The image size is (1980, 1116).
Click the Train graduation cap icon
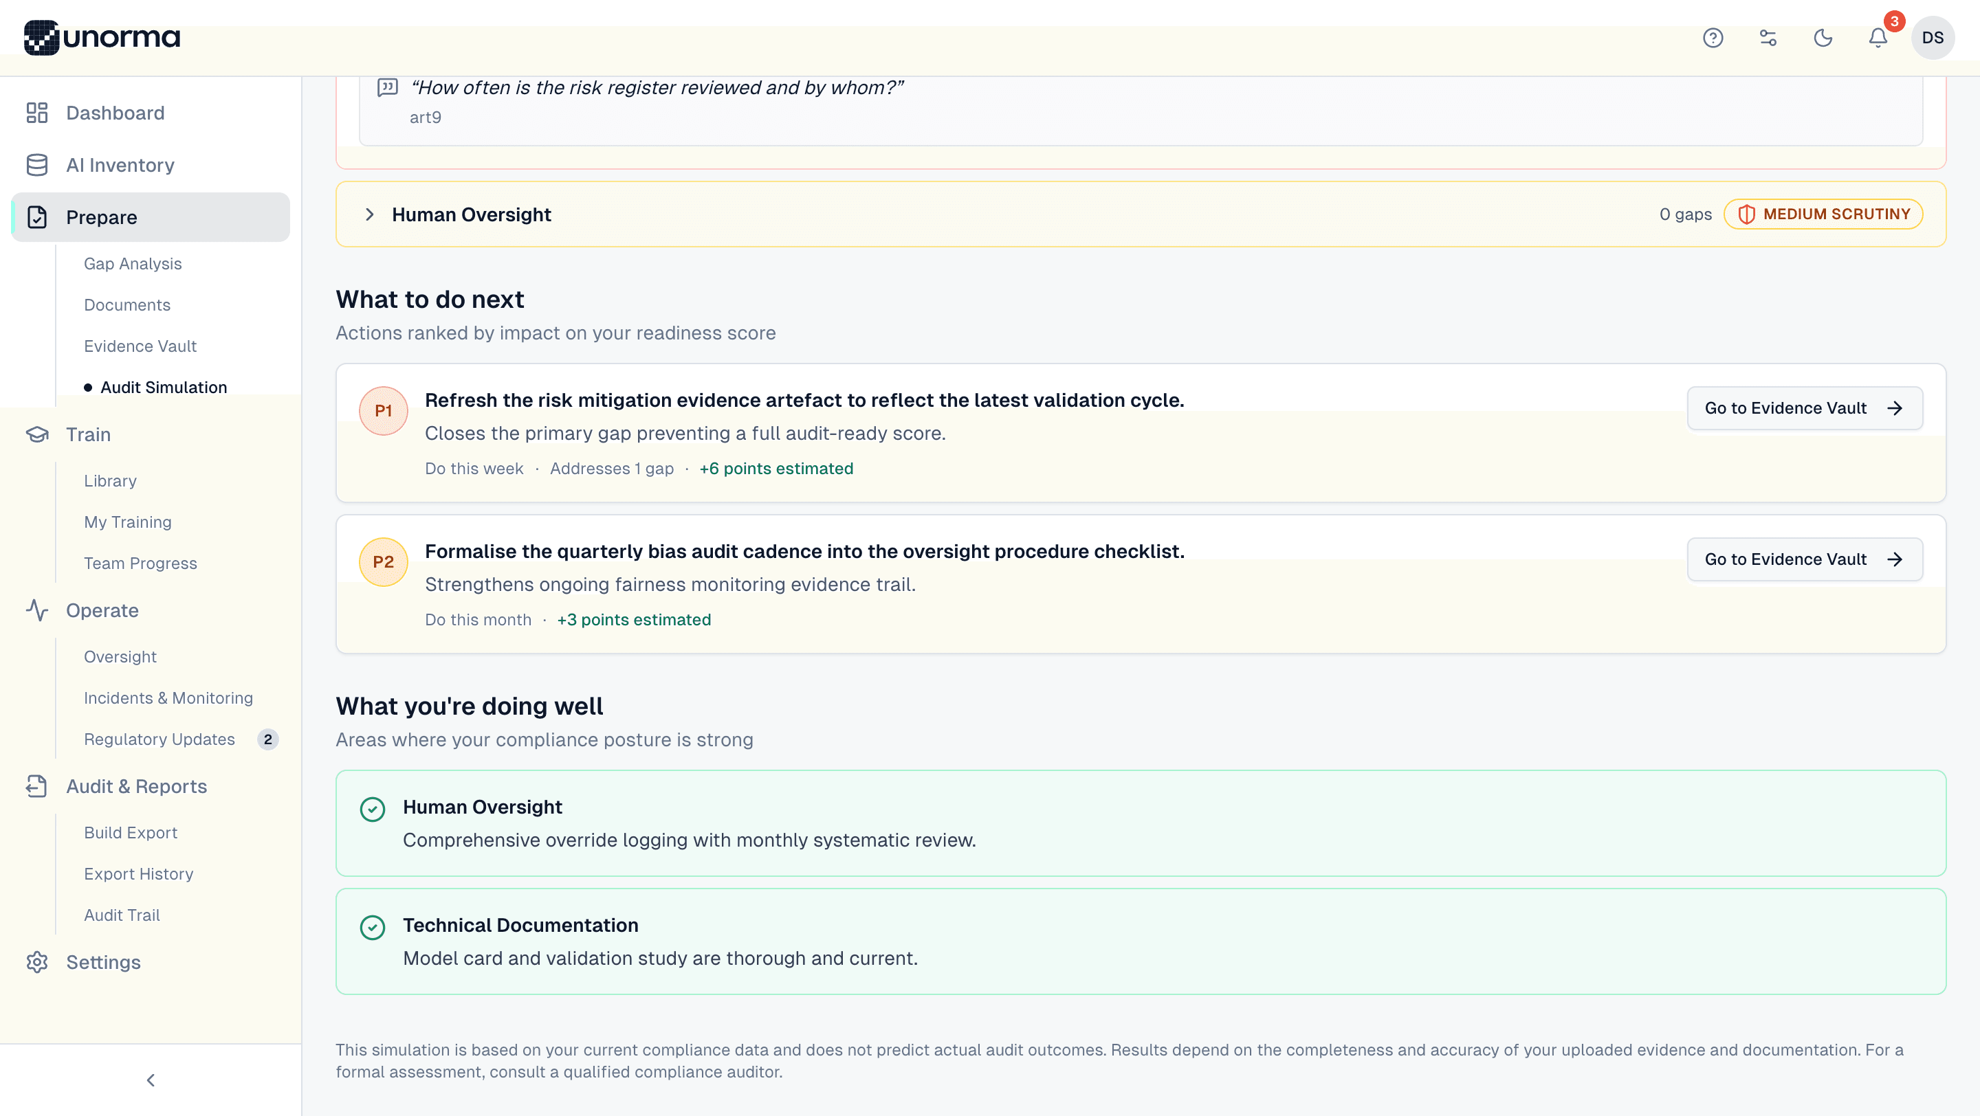coord(37,435)
